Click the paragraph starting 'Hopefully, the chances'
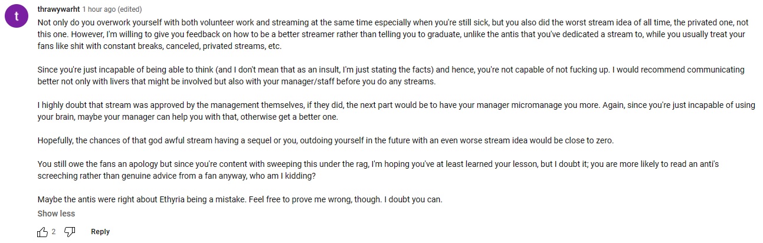Viewport: 763px width, 243px height. tap(295, 140)
